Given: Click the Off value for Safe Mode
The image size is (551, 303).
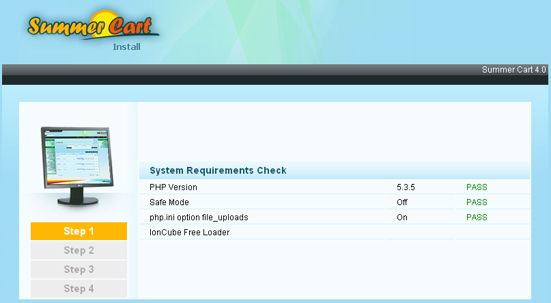Looking at the screenshot, I should point(402,202).
